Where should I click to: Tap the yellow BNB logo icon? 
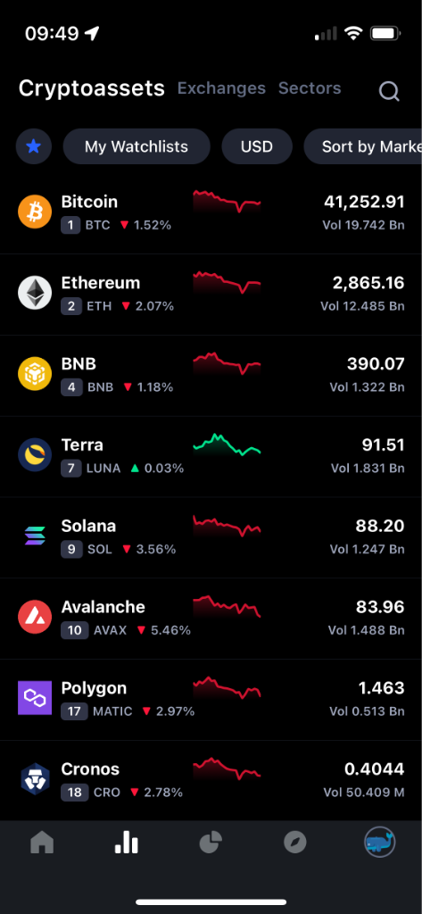(x=35, y=374)
